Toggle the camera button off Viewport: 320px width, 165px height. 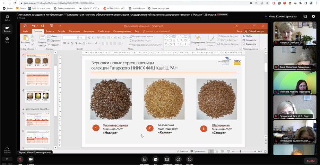click(31, 159)
